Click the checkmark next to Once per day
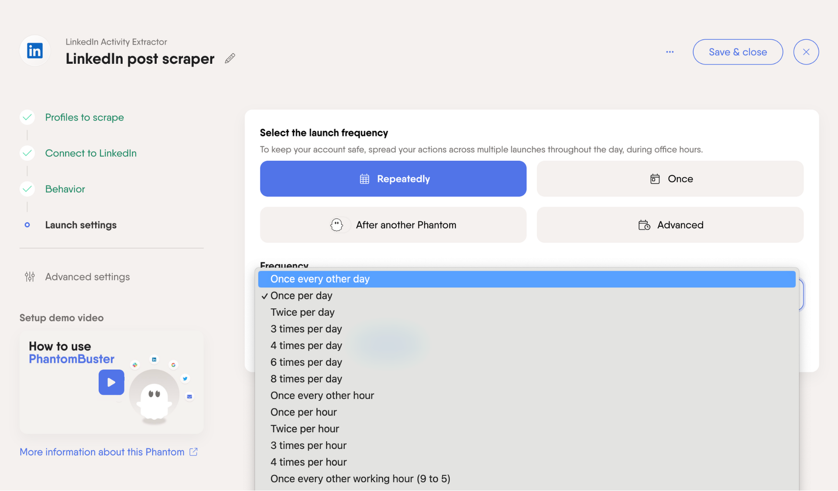 (264, 295)
